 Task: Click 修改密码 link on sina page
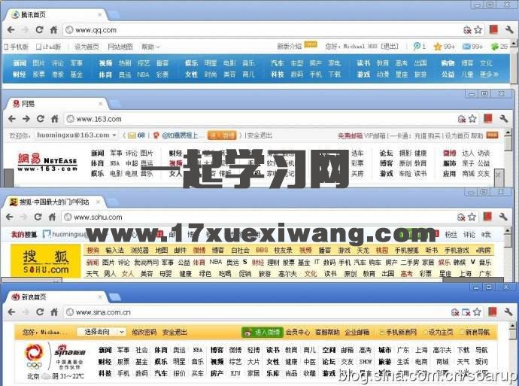144,332
